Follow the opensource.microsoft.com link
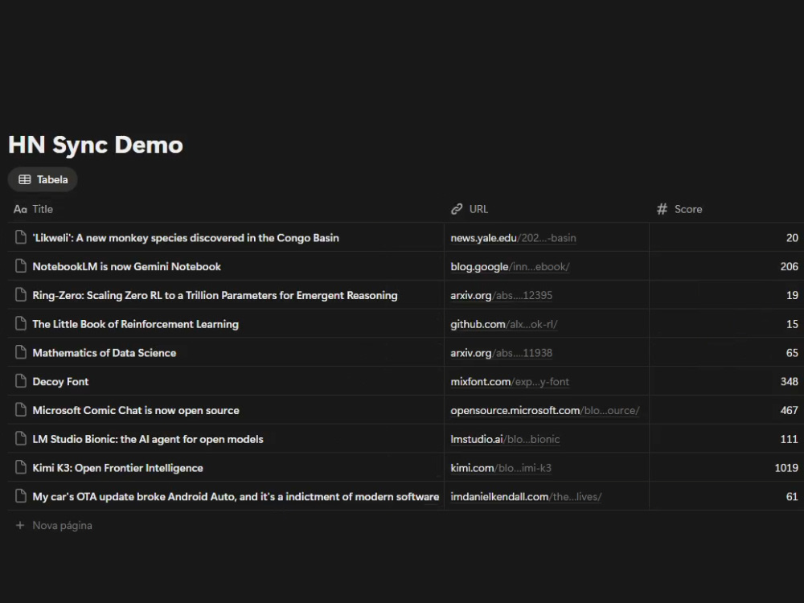804x603 pixels. tap(545, 410)
